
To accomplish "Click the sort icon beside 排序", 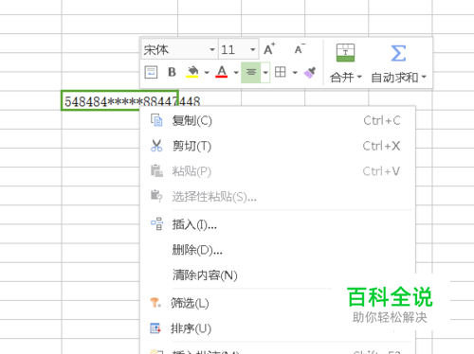I will [x=155, y=328].
